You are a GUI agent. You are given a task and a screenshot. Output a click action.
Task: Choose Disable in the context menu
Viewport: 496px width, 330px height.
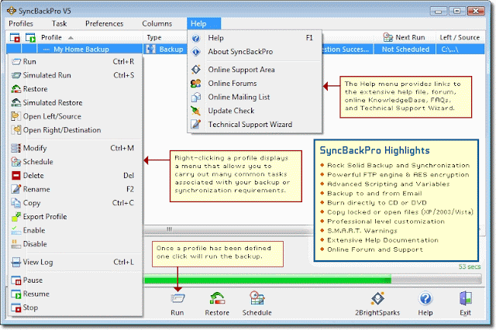(x=74, y=244)
